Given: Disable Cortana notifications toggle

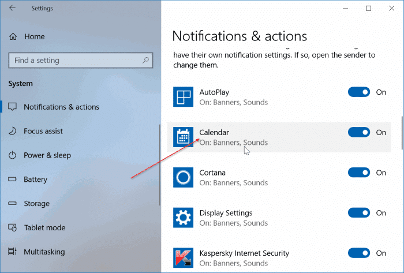Looking at the screenshot, I should click(x=359, y=173).
